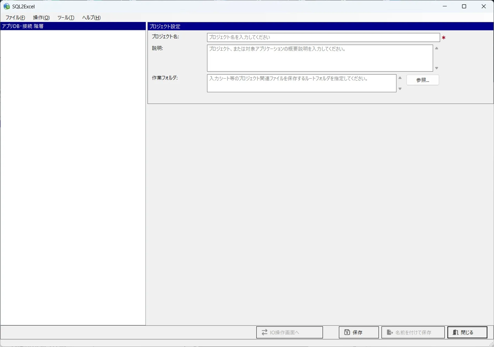Click the SQL2Excel app icon in title bar
Viewport: 494px width, 347px height.
(x=7, y=6)
